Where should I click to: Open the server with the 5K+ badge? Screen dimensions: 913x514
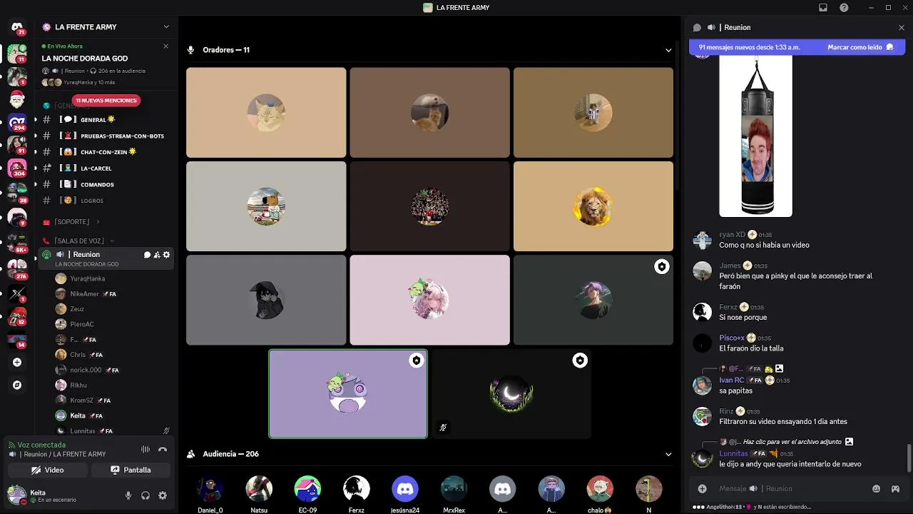pyautogui.click(x=17, y=243)
